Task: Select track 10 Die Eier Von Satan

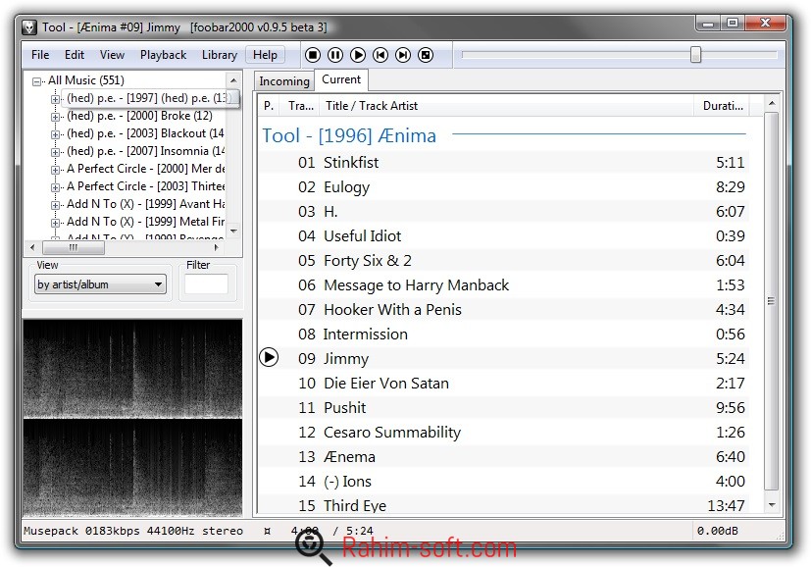Action: tap(503, 383)
